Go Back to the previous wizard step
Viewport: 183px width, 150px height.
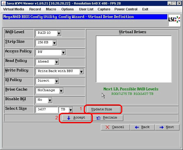(142, 127)
